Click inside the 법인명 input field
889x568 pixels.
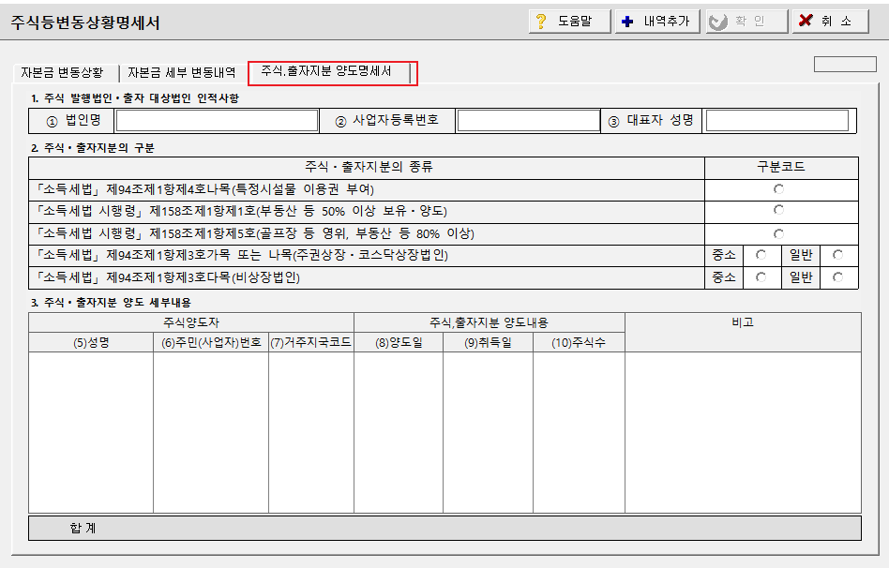(x=216, y=120)
